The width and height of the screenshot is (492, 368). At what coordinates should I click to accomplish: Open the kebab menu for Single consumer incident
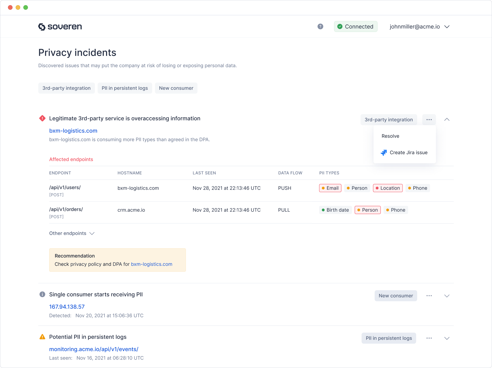tap(429, 296)
